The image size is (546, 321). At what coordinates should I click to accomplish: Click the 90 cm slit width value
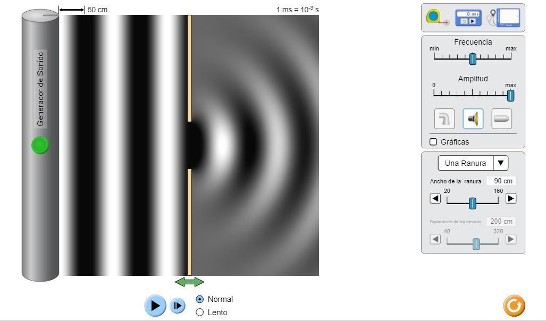[x=501, y=181]
